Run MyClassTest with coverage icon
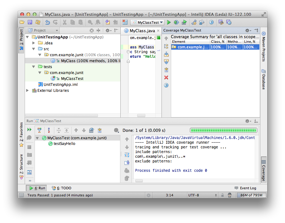Screen dimensions: 285x223 click(184, 22)
